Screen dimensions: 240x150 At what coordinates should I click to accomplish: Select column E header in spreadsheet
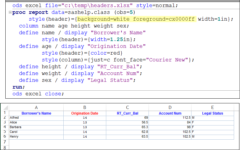[212, 108]
